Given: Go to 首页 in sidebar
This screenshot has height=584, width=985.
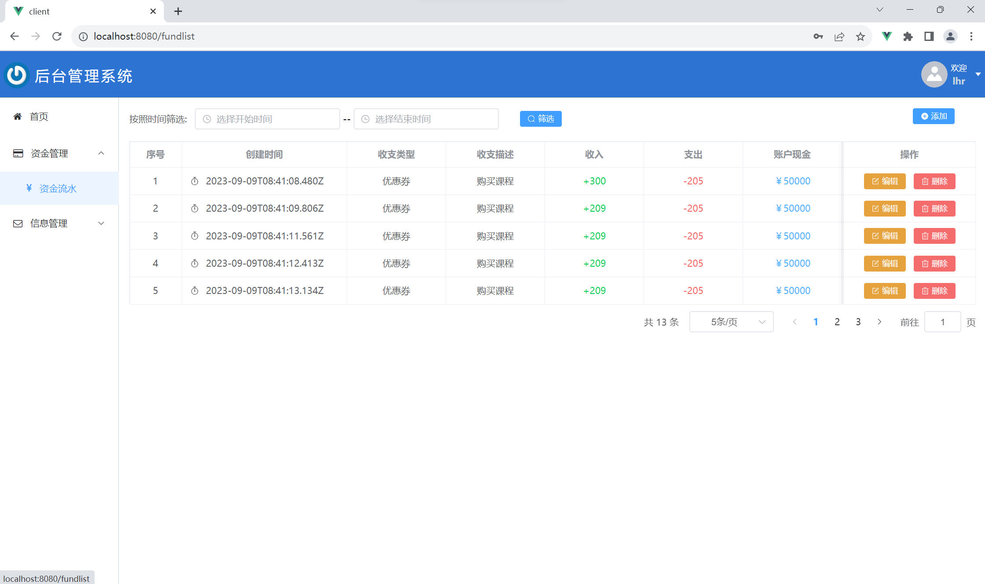Looking at the screenshot, I should [39, 117].
